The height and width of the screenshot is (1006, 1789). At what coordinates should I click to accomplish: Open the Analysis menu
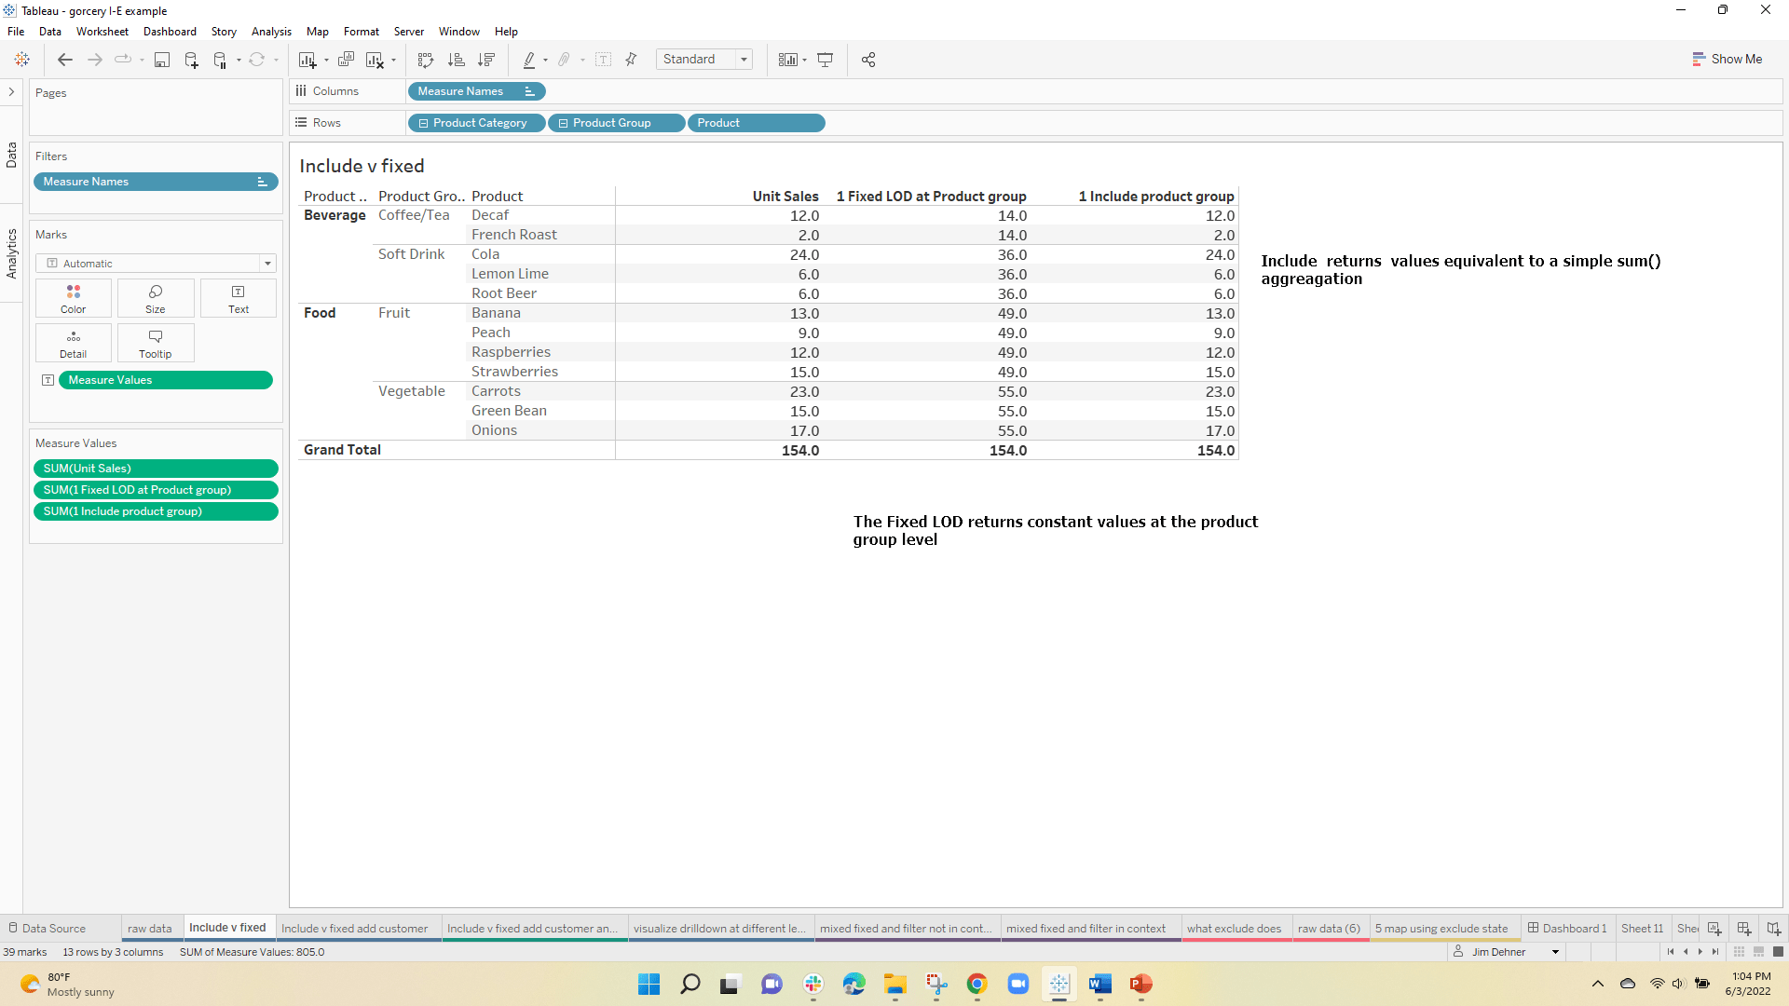coord(271,32)
